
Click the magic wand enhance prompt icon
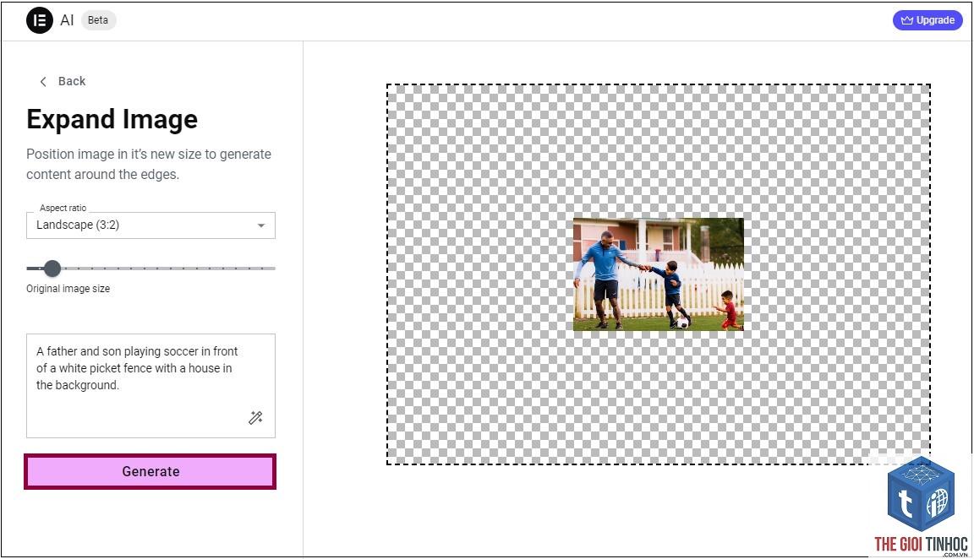[x=255, y=417]
